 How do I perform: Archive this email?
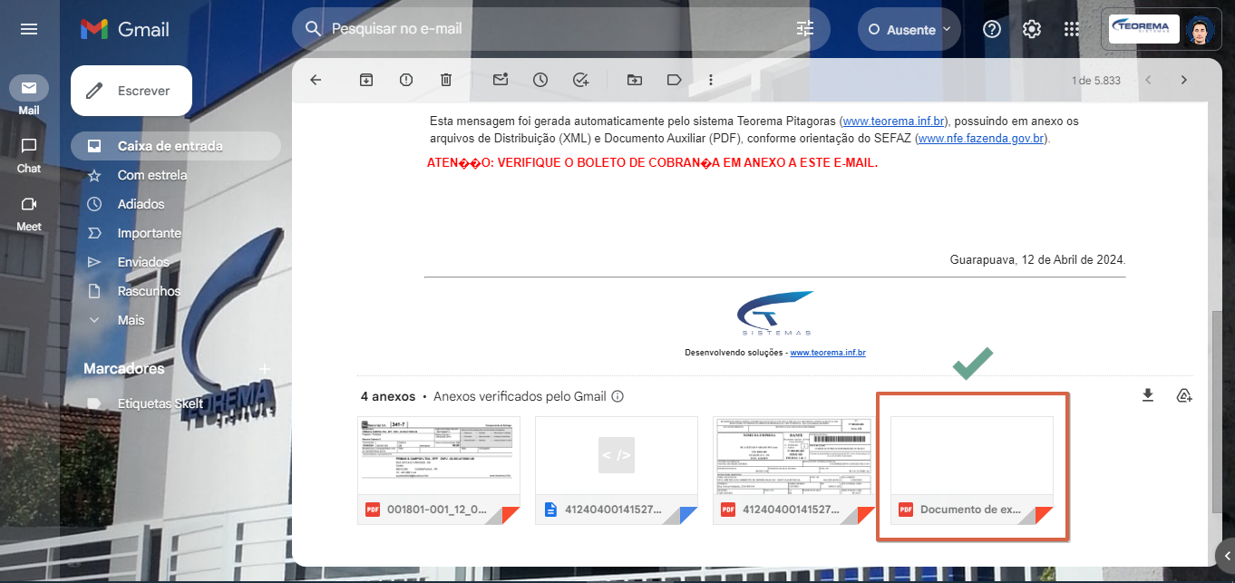(366, 80)
